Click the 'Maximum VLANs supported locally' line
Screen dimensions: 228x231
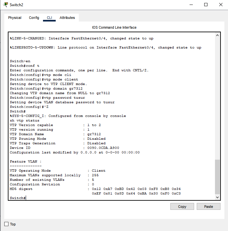click(x=54, y=175)
